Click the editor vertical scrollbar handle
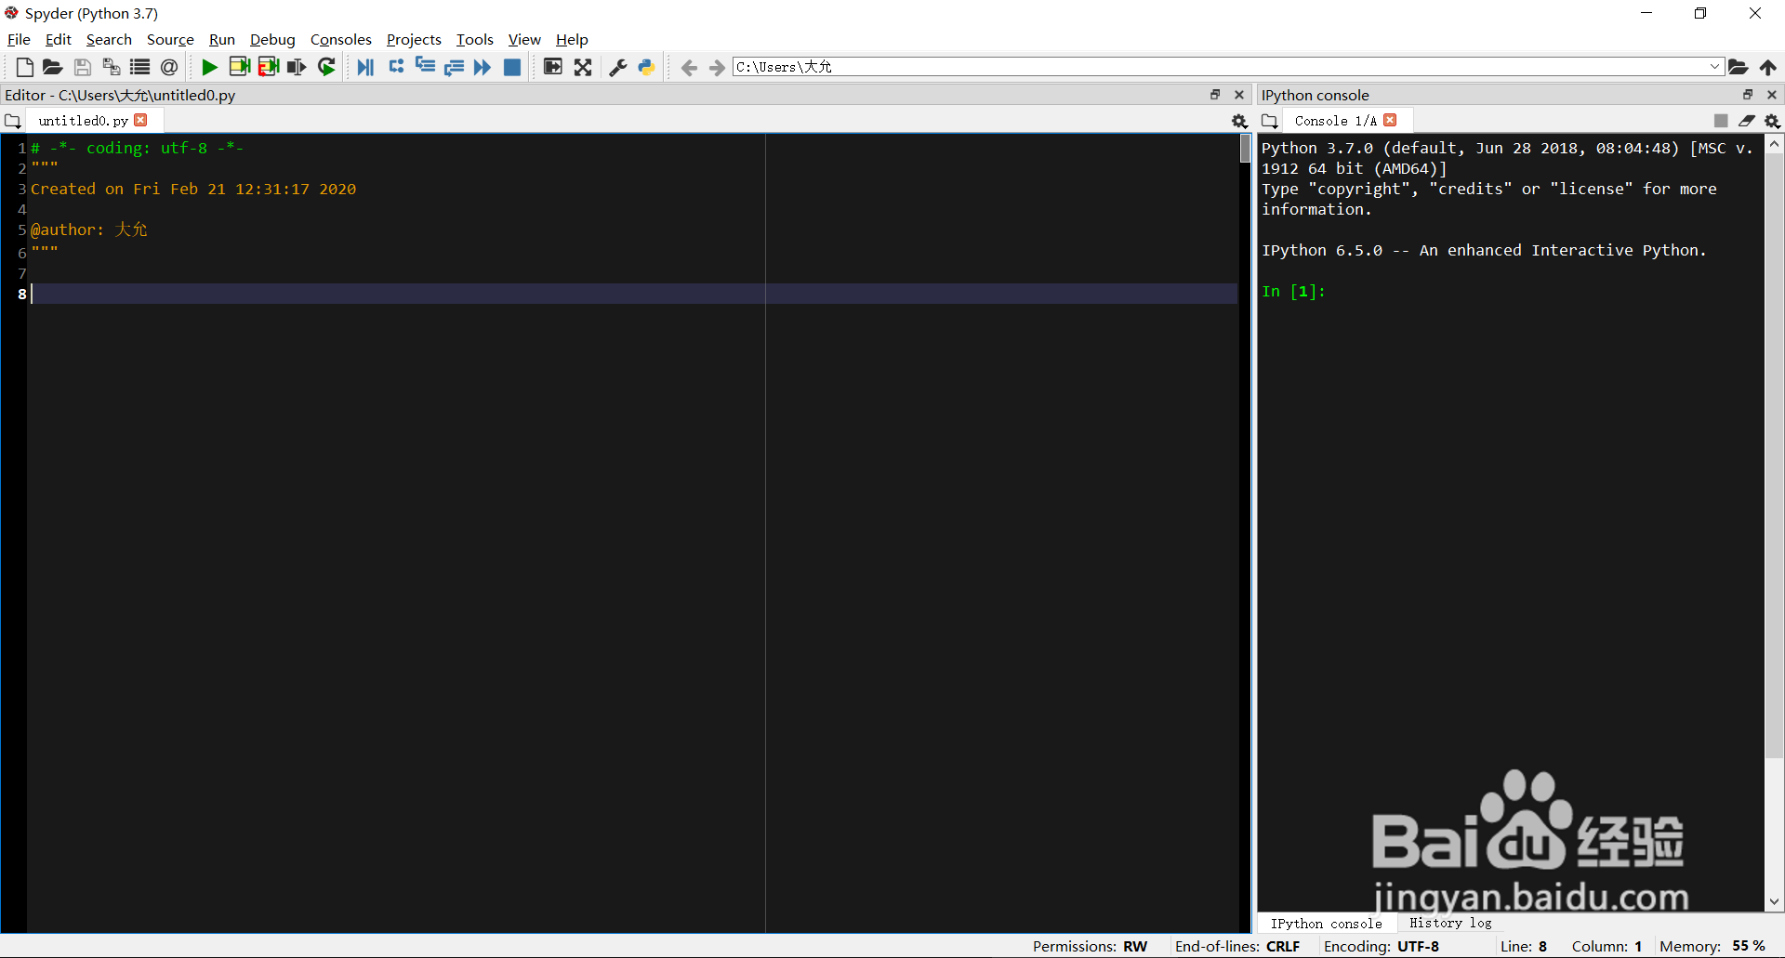This screenshot has width=1785, height=958. pos(1245,149)
